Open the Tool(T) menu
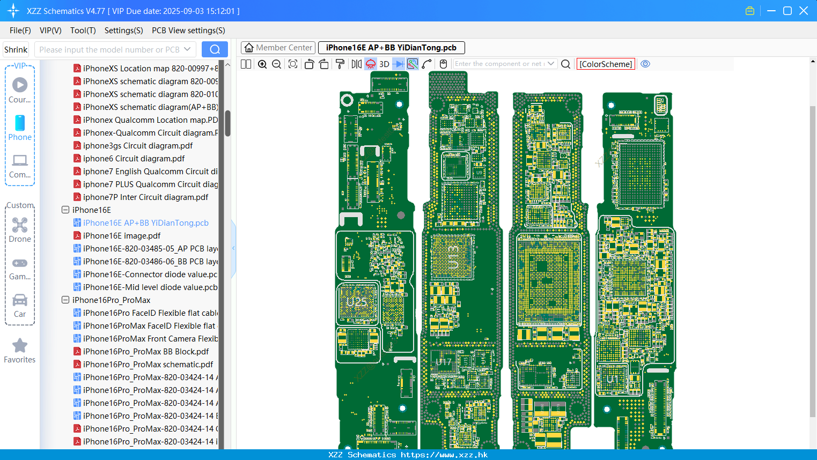 (x=83, y=31)
